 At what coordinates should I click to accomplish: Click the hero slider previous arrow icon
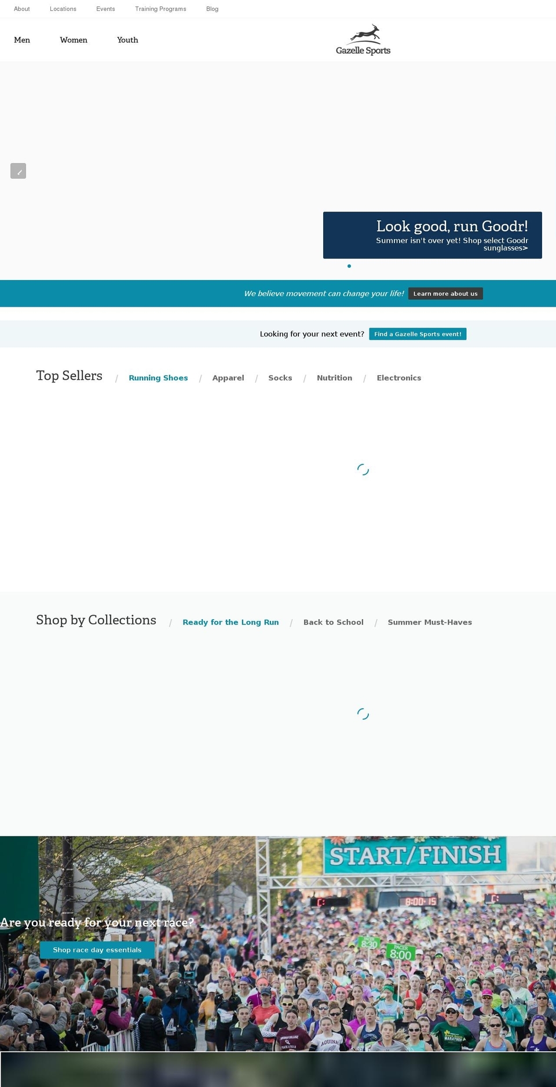pyautogui.click(x=18, y=171)
